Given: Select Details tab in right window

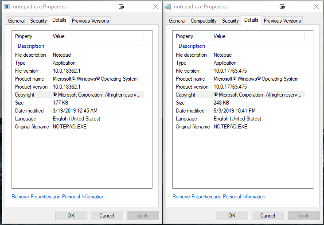Looking at the screenshot, I should pos(251,20).
